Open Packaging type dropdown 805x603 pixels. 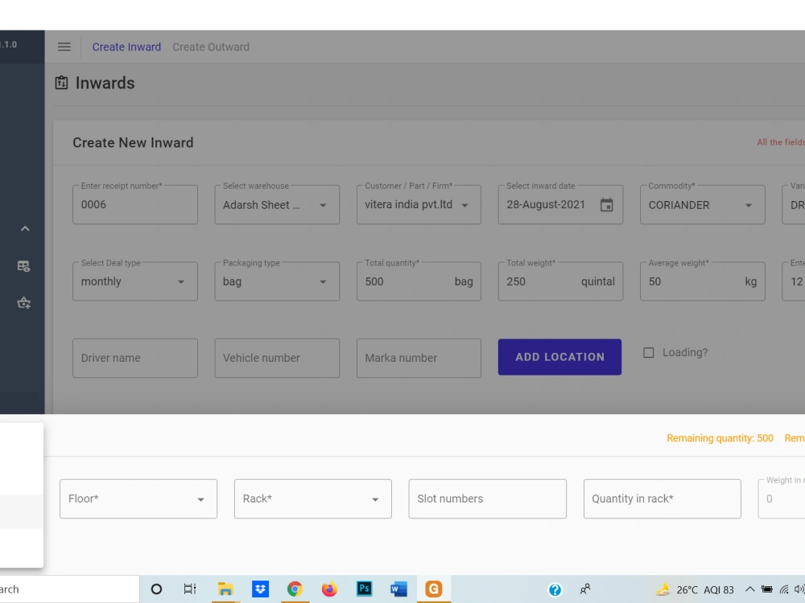(x=277, y=281)
